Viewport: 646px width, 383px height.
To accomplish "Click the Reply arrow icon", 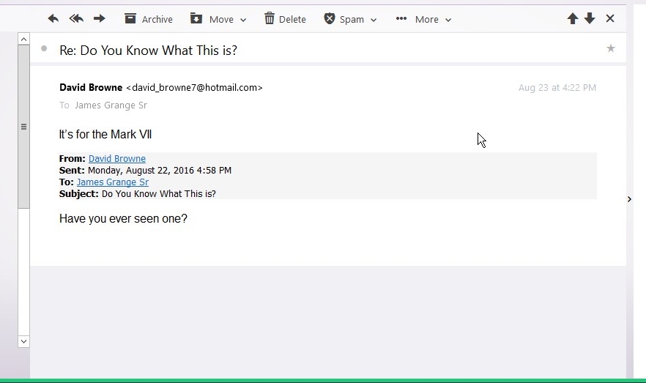I will click(53, 18).
